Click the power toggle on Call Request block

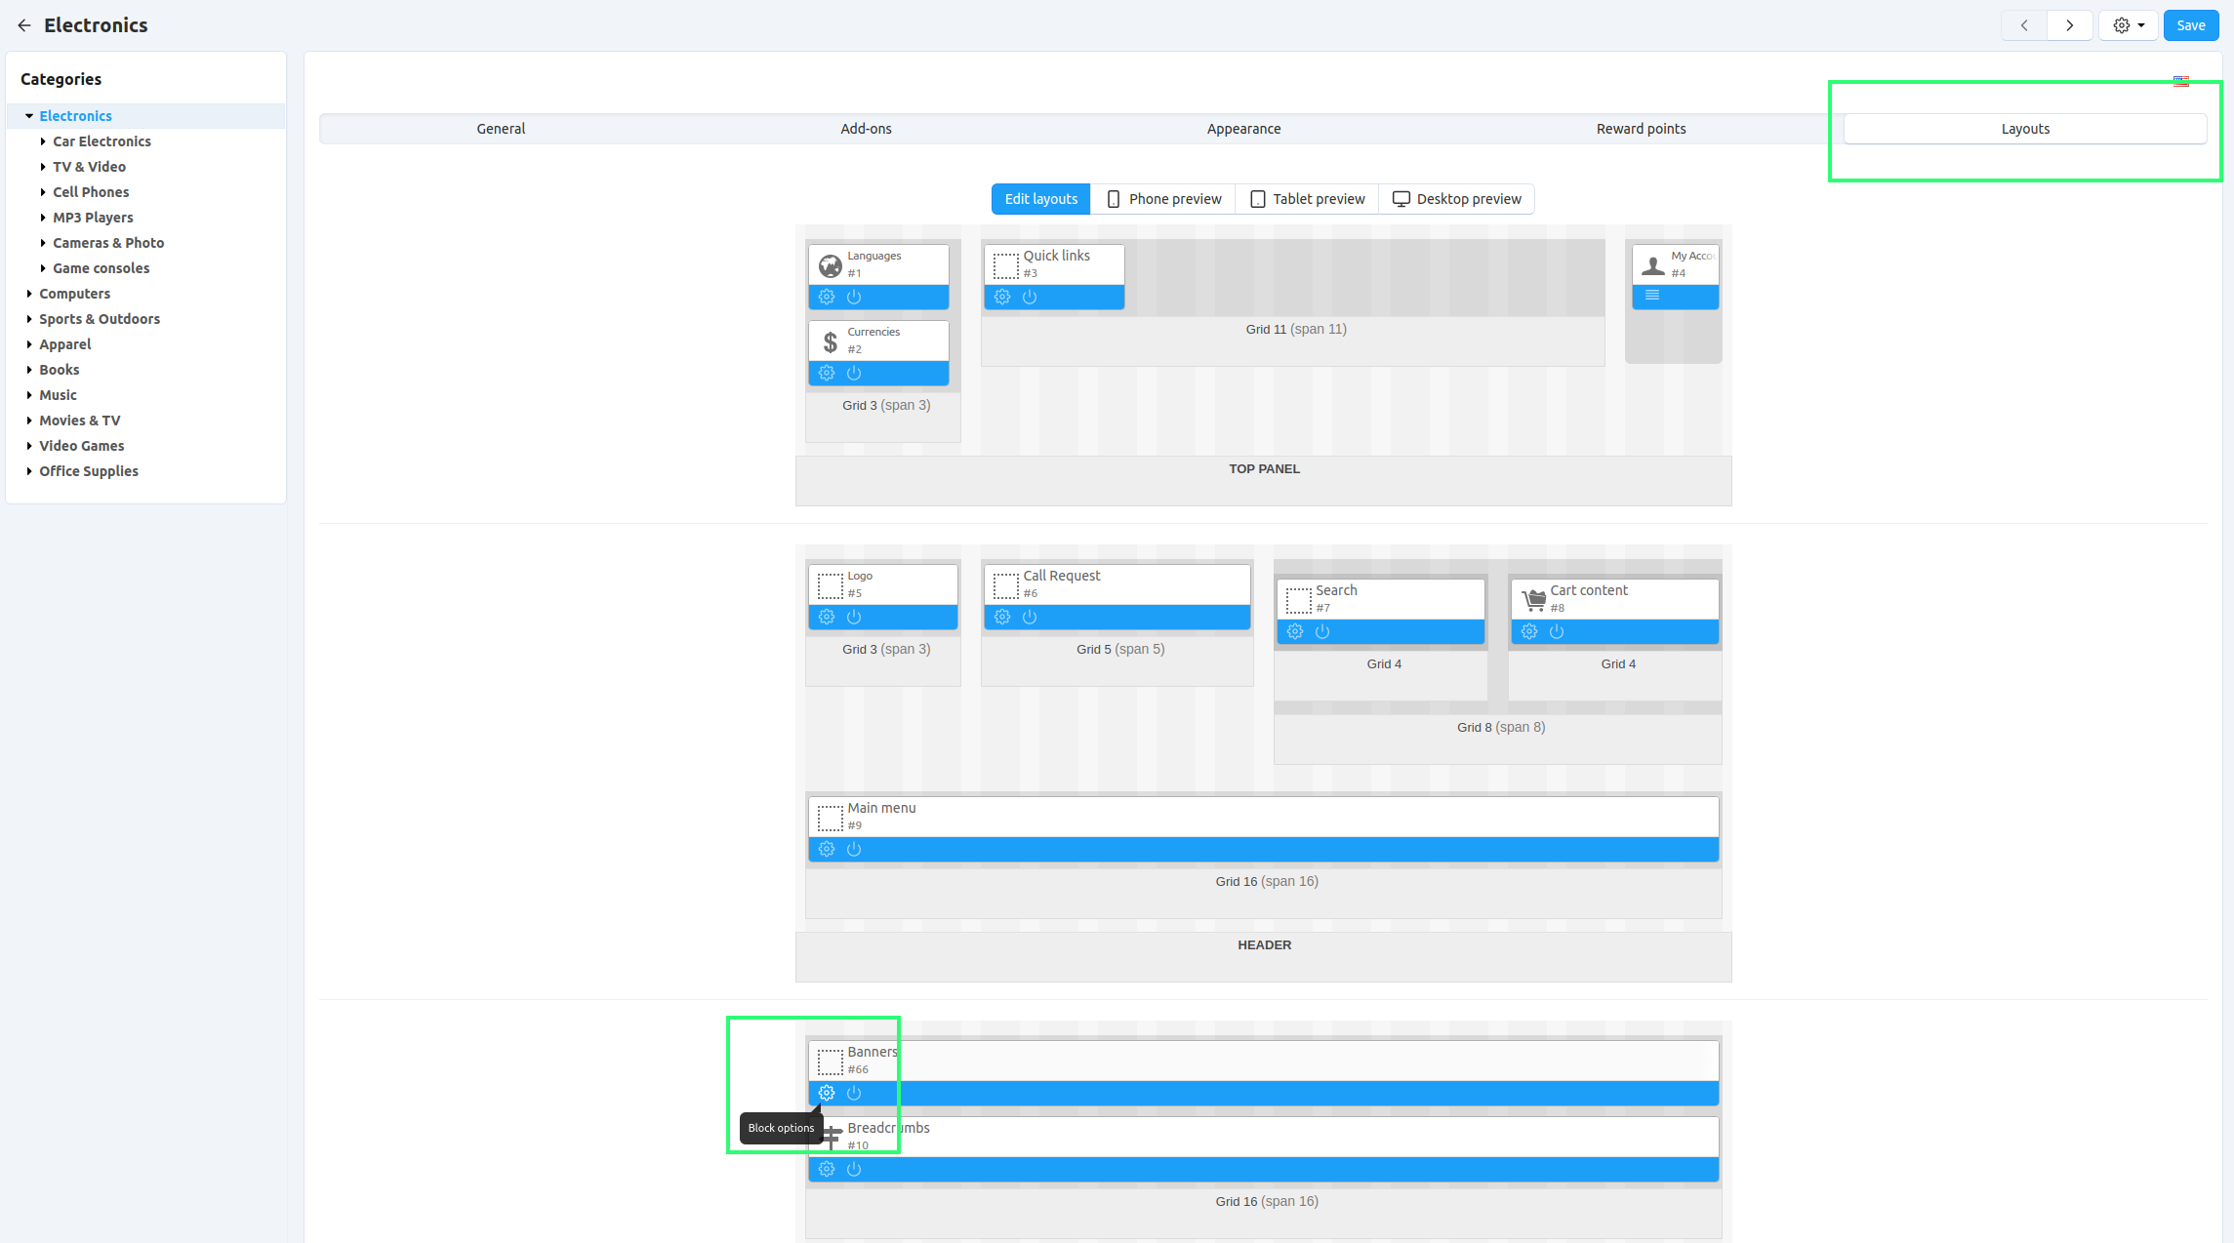click(1028, 616)
